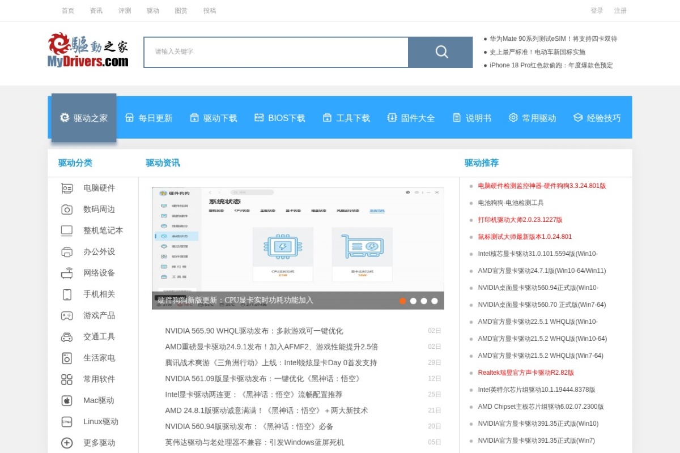This screenshot has width=680, height=453.
Task: Click the 工具下载 nav icon
Action: point(327,118)
